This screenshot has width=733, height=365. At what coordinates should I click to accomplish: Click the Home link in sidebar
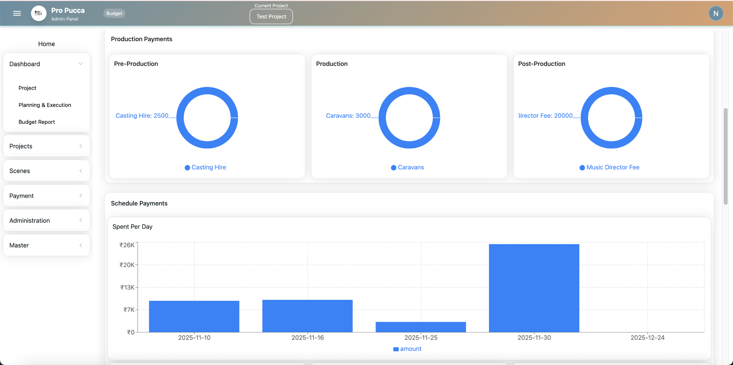point(47,44)
